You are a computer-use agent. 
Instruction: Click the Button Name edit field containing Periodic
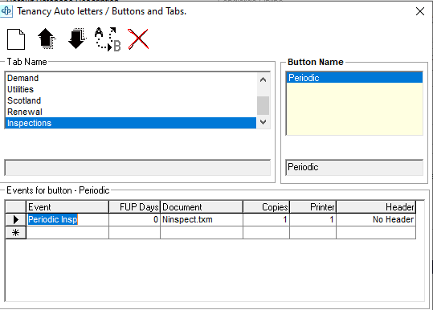click(x=354, y=167)
